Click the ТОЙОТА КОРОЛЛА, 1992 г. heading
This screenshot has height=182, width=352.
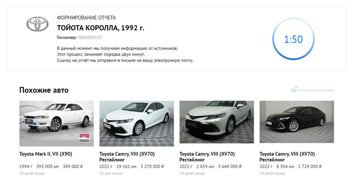[101, 28]
